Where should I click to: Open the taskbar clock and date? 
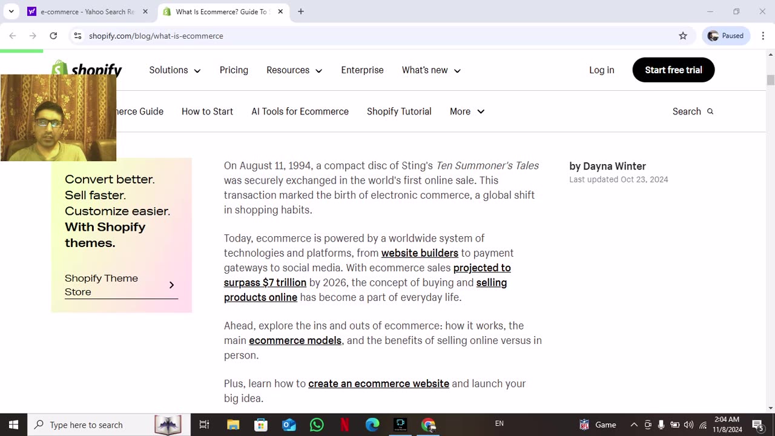(727, 424)
